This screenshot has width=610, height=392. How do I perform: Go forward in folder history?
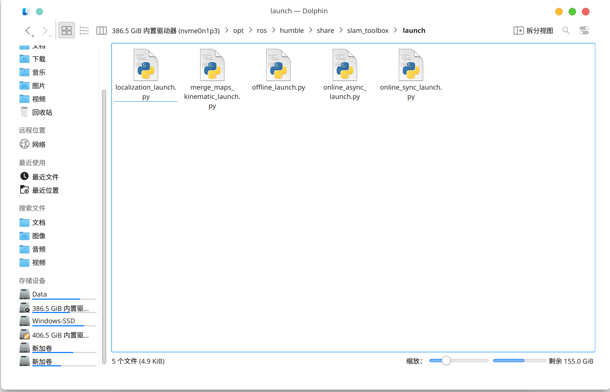tap(45, 30)
